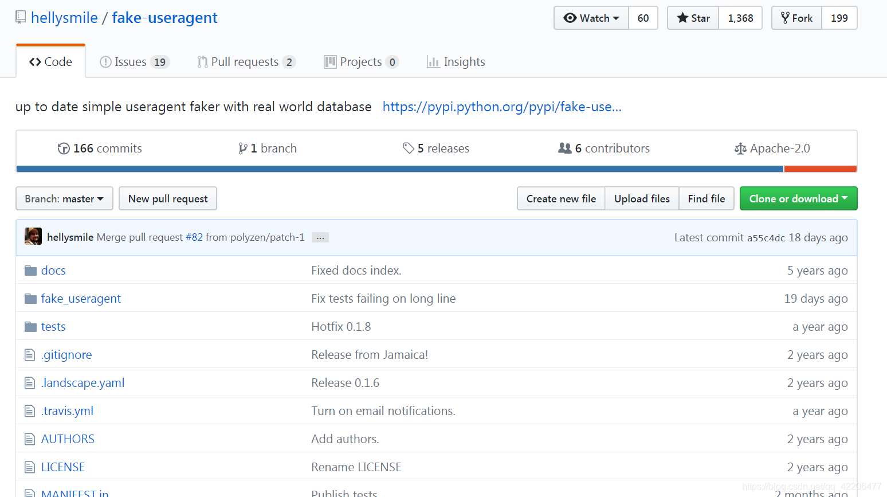This screenshot has height=497, width=887.
Task: Open the fake-useragent repository link
Action: pos(164,18)
